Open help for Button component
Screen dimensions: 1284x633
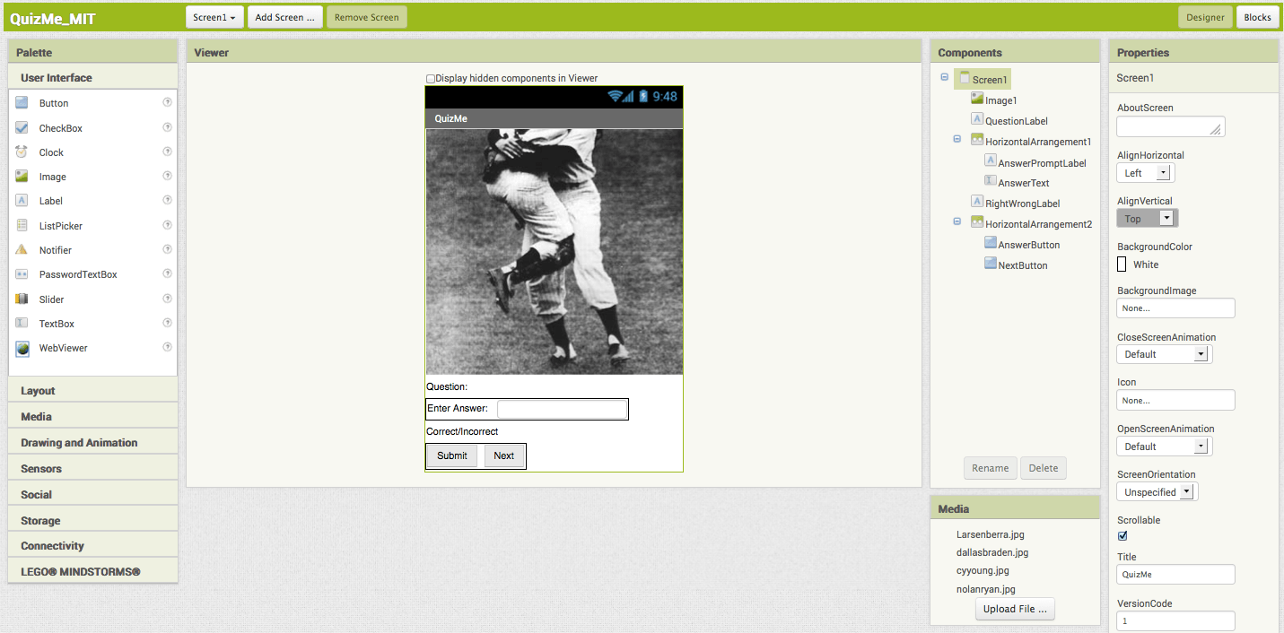pyautogui.click(x=167, y=102)
